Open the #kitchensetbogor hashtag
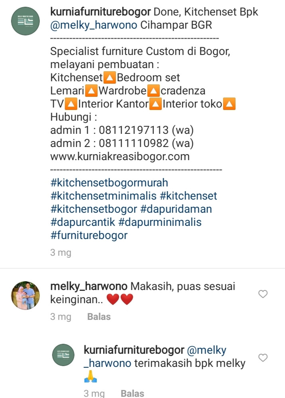 [x=94, y=209]
